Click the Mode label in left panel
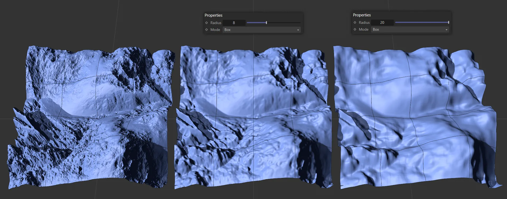This screenshot has width=507, height=199. (215, 30)
